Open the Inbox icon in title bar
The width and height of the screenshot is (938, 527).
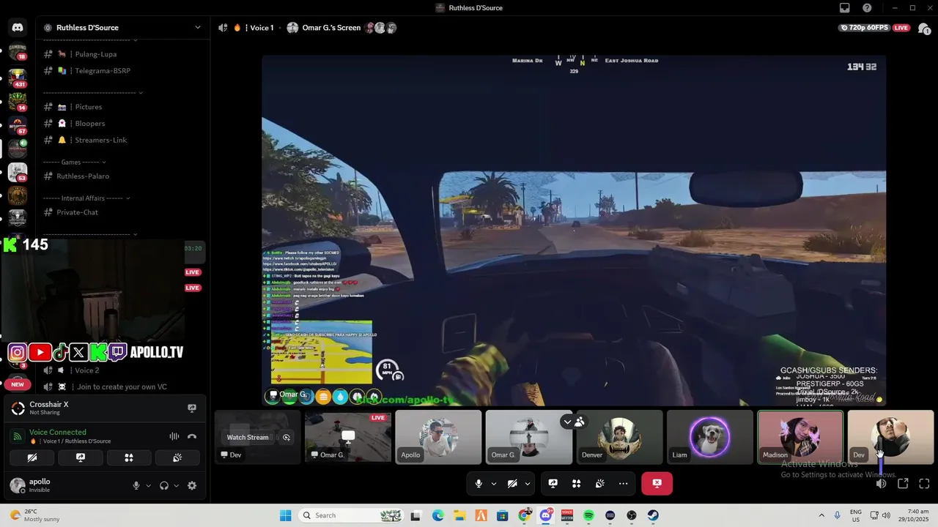[x=845, y=8]
